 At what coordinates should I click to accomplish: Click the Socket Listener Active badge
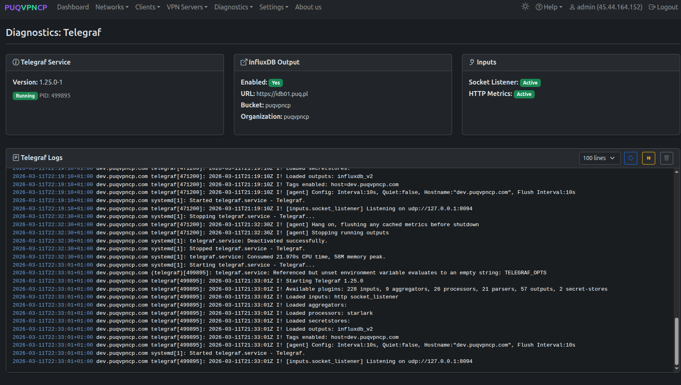pos(530,83)
